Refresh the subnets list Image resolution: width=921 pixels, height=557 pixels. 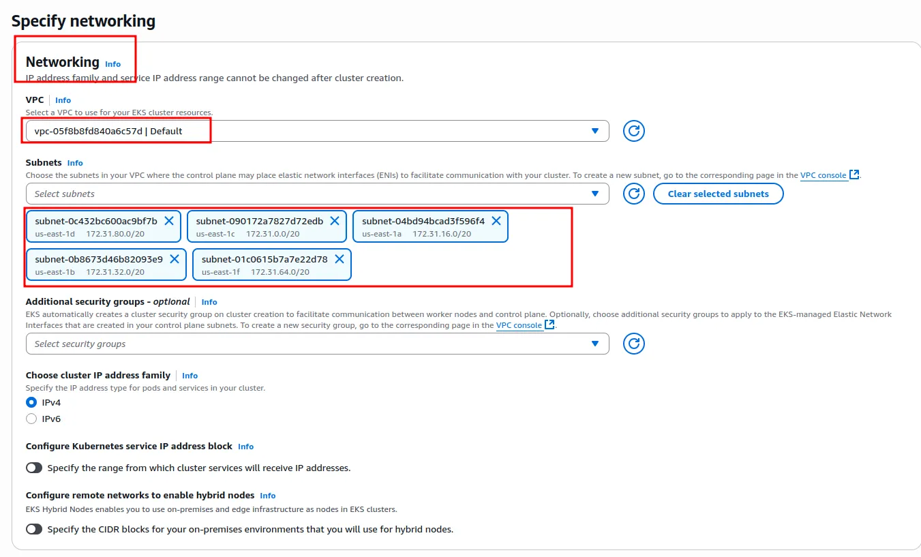634,194
